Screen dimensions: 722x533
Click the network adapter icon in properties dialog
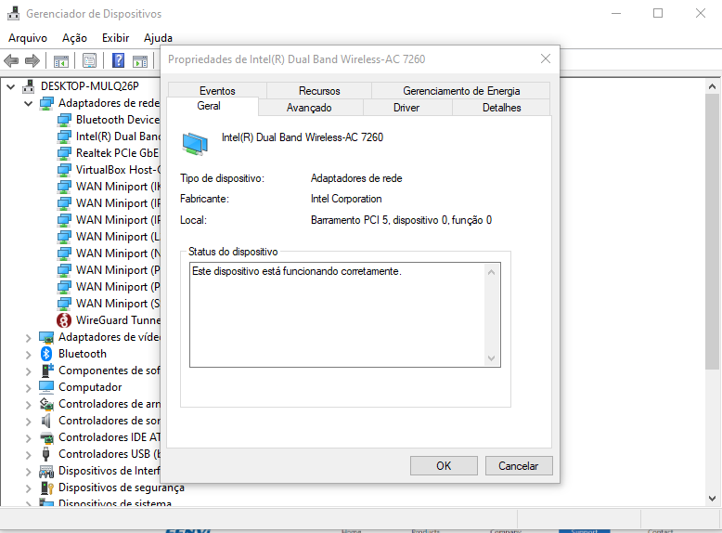pos(195,144)
